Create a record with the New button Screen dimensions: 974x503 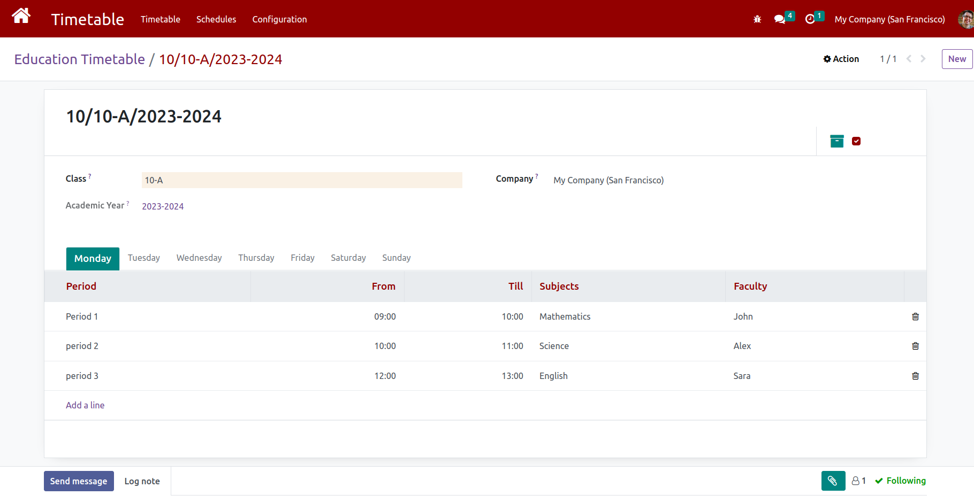957,59
